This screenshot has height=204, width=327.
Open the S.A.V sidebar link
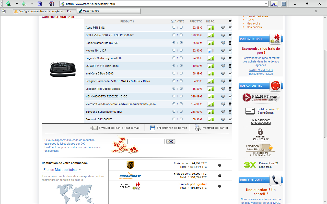coord(250,20)
